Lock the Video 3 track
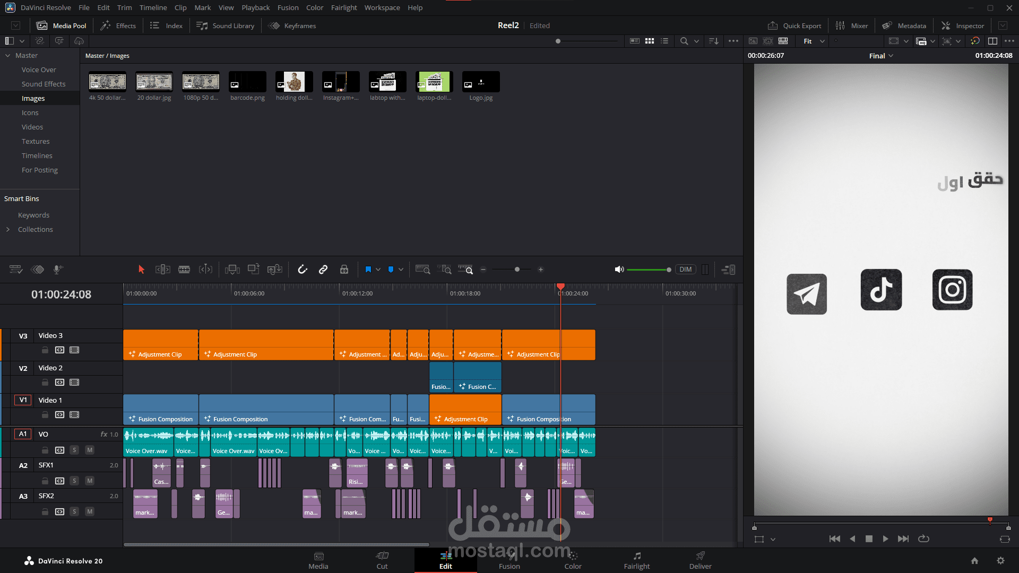 coord(45,350)
